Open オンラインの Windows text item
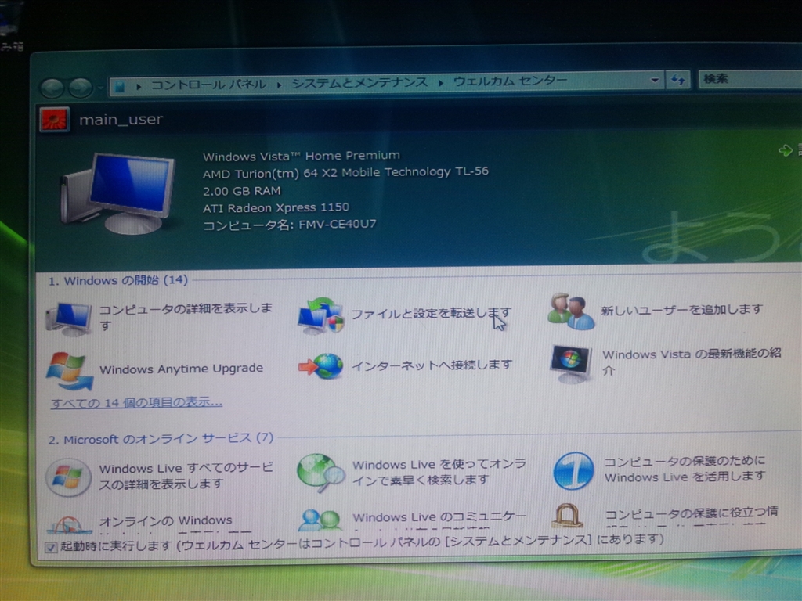The image size is (802, 601). point(166,520)
